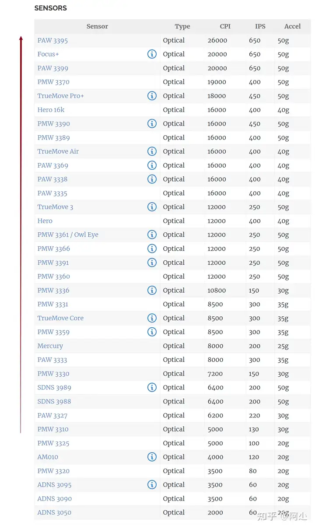Open TrueMove 3 info icon
315x529 pixels.
[152, 207]
